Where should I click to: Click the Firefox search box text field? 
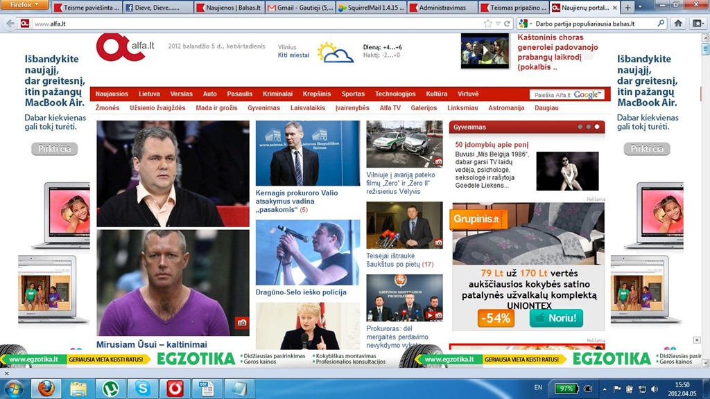coord(594,24)
